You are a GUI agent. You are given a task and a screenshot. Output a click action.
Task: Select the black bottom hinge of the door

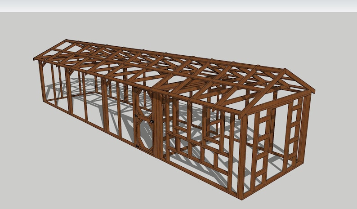click(x=137, y=146)
